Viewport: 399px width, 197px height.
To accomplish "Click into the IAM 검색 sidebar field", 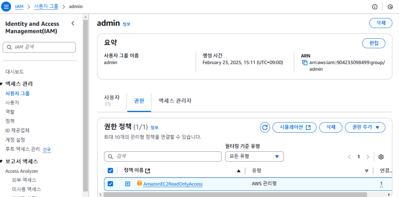I will coord(39,47).
